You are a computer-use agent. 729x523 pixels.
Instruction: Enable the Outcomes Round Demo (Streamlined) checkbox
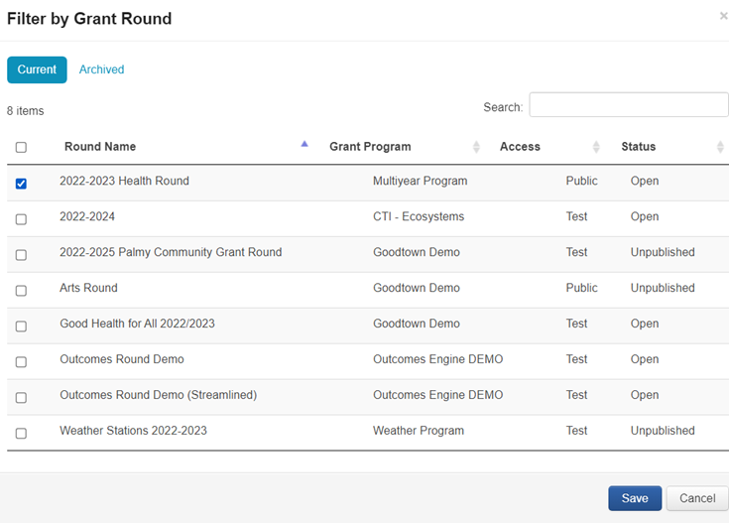pyautogui.click(x=21, y=397)
